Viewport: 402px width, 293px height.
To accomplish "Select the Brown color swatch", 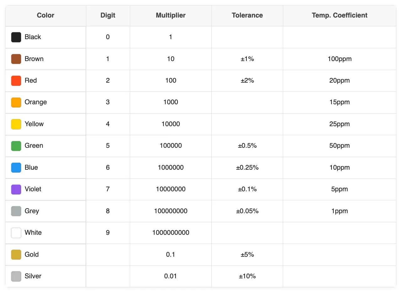I will pyautogui.click(x=16, y=59).
